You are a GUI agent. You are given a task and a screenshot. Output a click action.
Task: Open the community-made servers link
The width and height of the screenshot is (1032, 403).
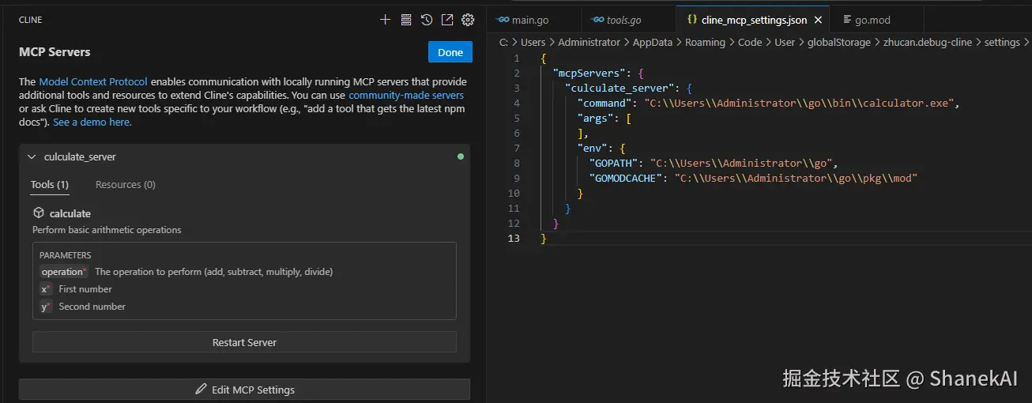click(406, 96)
